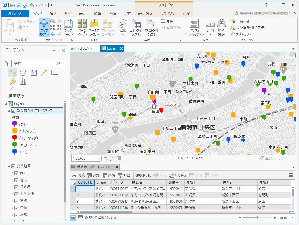Switch Contents to list by snapping

tap(54, 73)
